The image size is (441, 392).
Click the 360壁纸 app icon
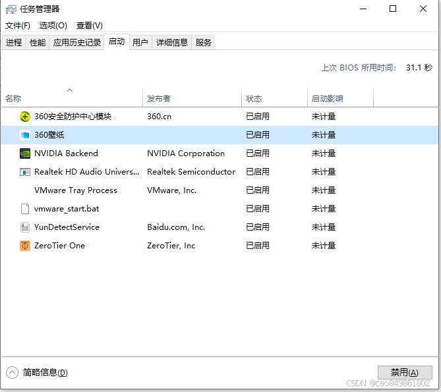pos(25,135)
